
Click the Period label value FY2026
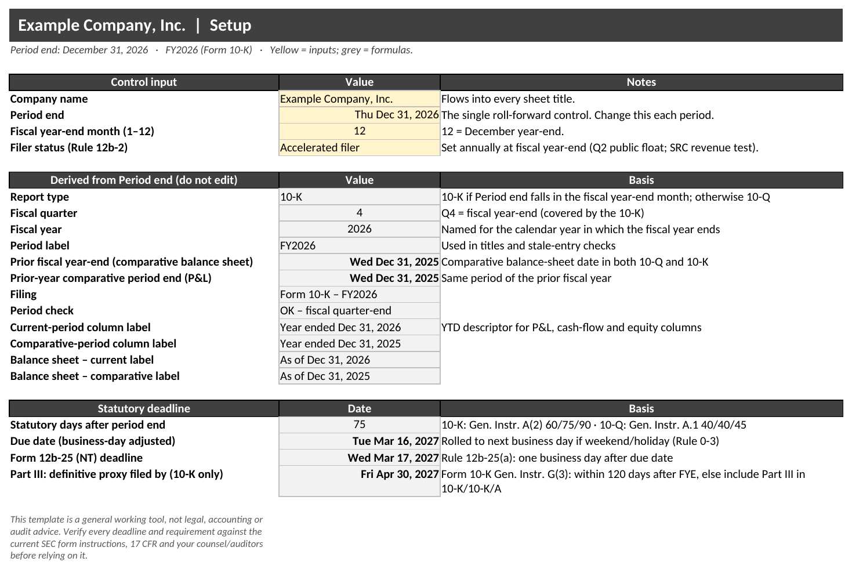pyautogui.click(x=359, y=245)
